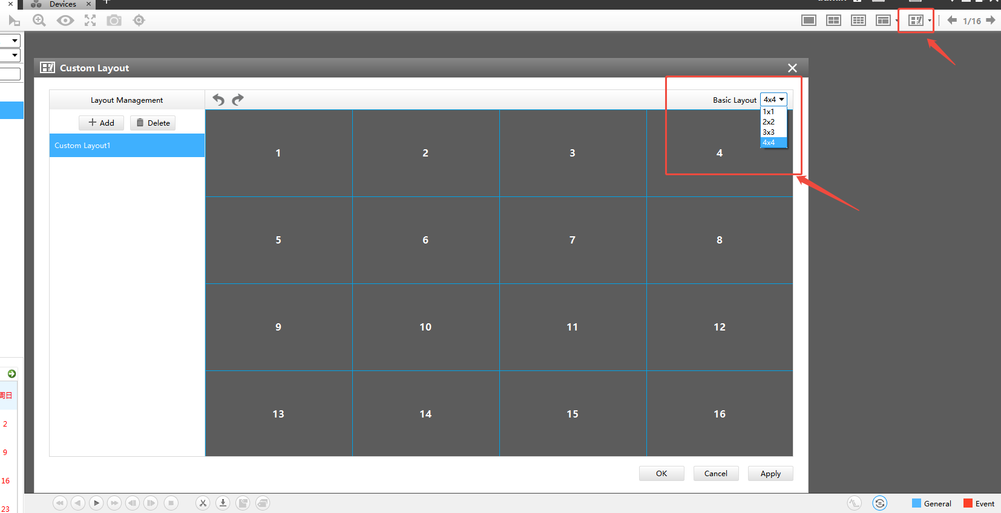Image resolution: width=1001 pixels, height=513 pixels.
Task: Click the digital zoom magnifier icon
Action: [39, 21]
